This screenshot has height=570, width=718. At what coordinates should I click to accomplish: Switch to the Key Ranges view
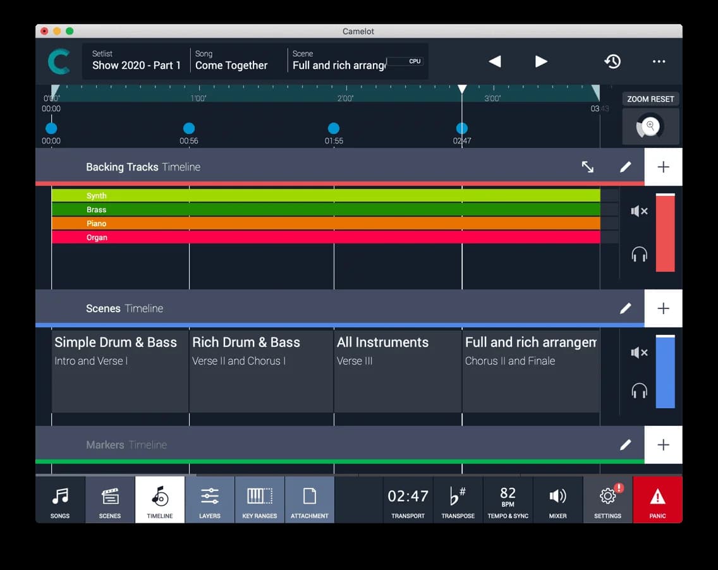point(260,499)
